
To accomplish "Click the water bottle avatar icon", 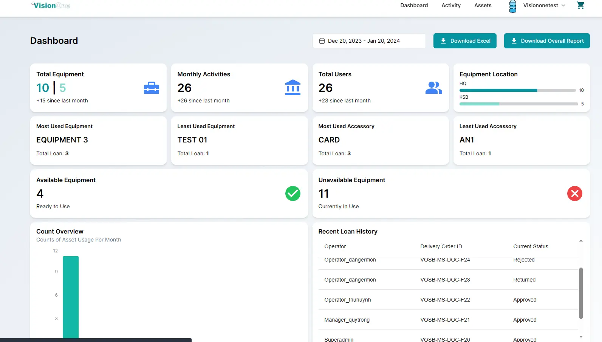I will tap(512, 6).
